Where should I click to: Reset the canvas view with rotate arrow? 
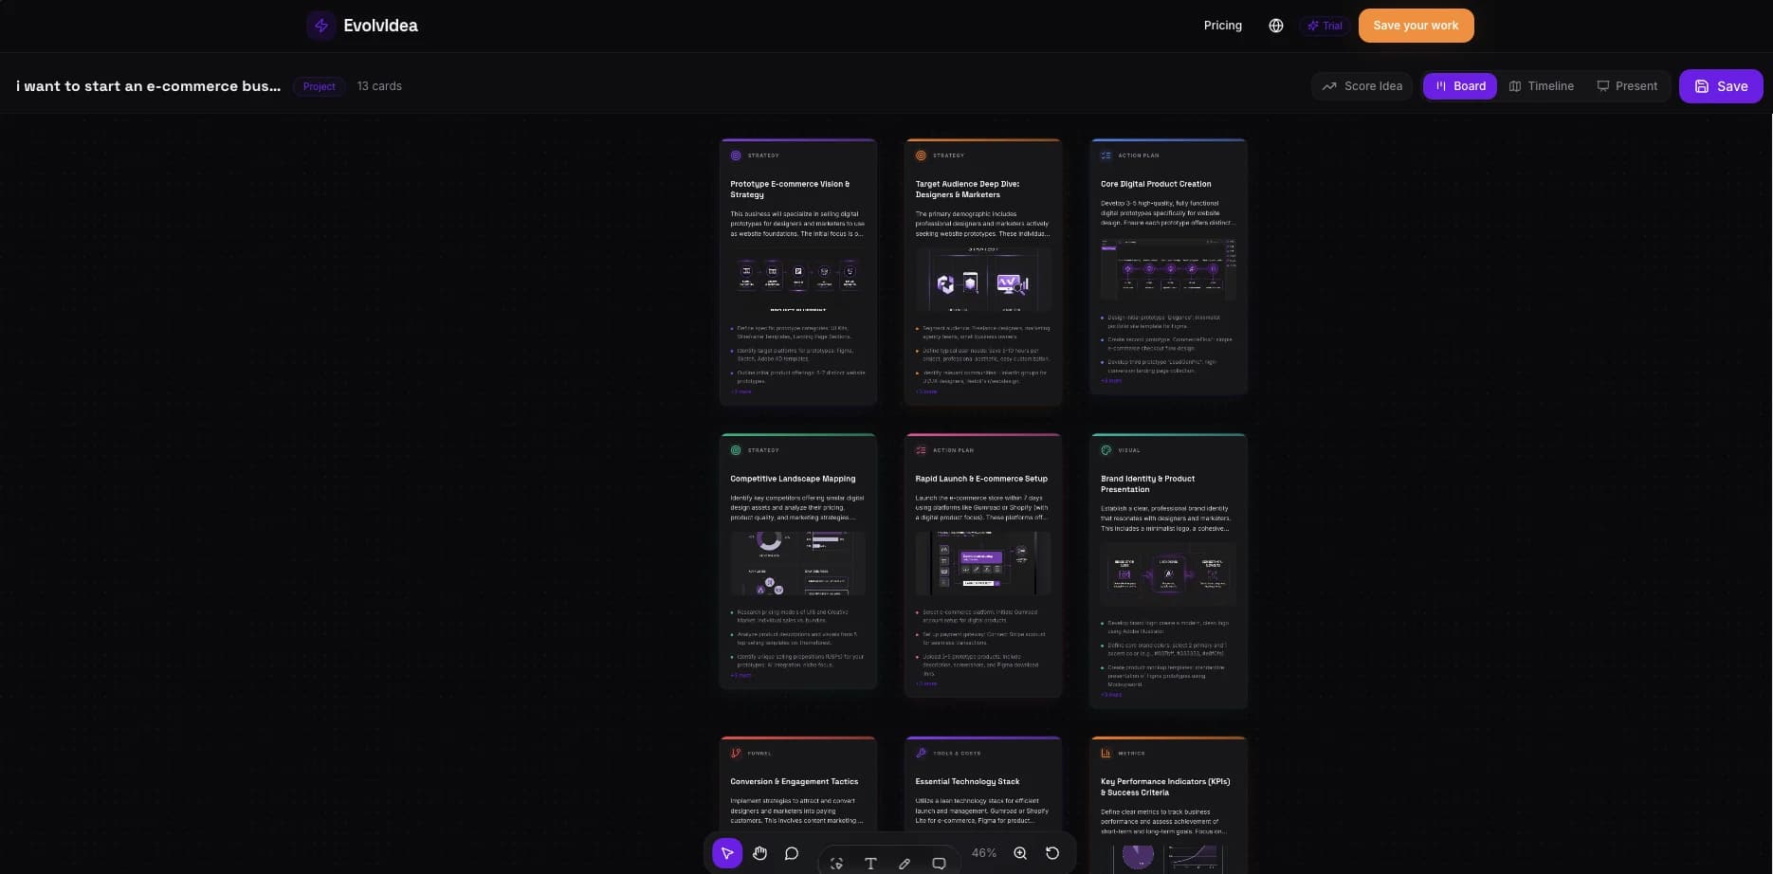[x=1052, y=853]
